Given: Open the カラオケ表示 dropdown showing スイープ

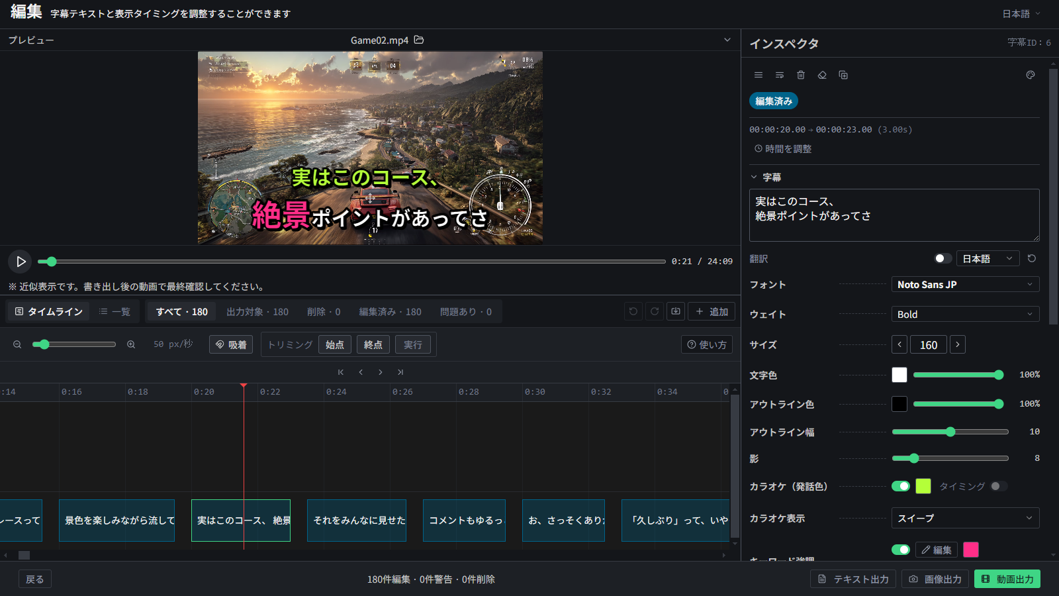Looking at the screenshot, I should tap(966, 518).
